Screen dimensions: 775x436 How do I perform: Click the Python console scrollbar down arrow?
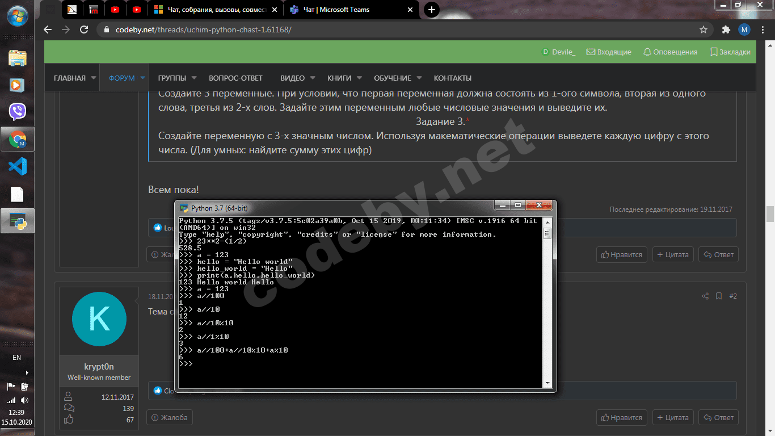pos(547,383)
